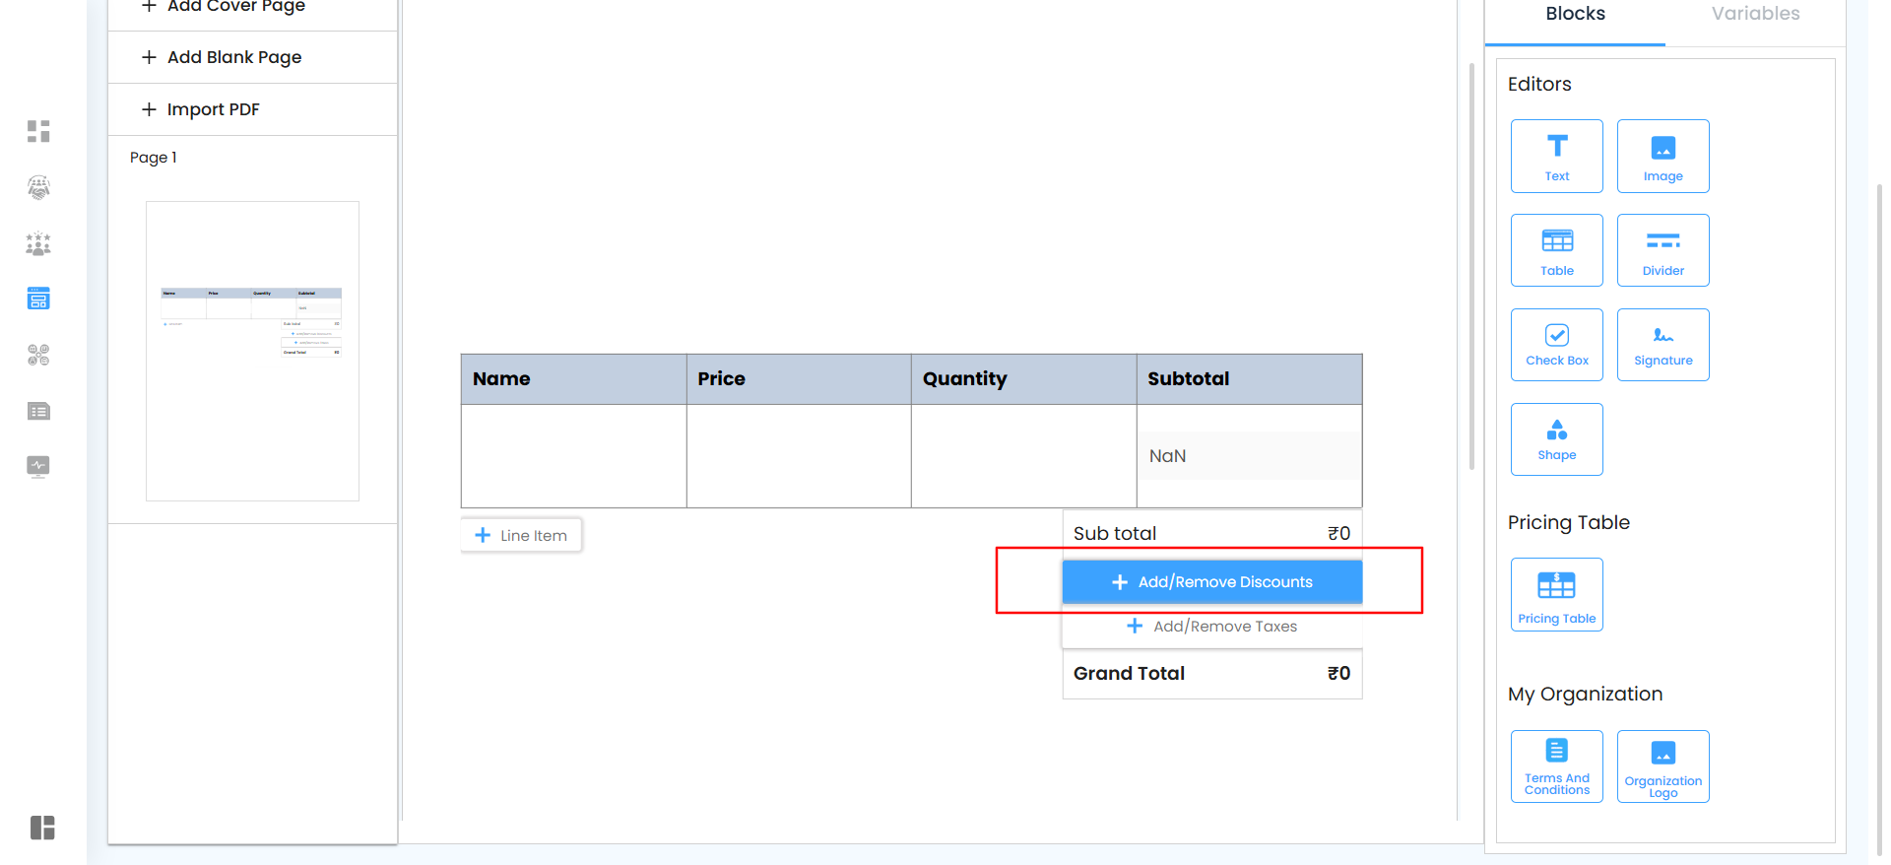Screen dimensions: 1891x865
Task: Click the My Organization section heading
Action: click(1585, 695)
